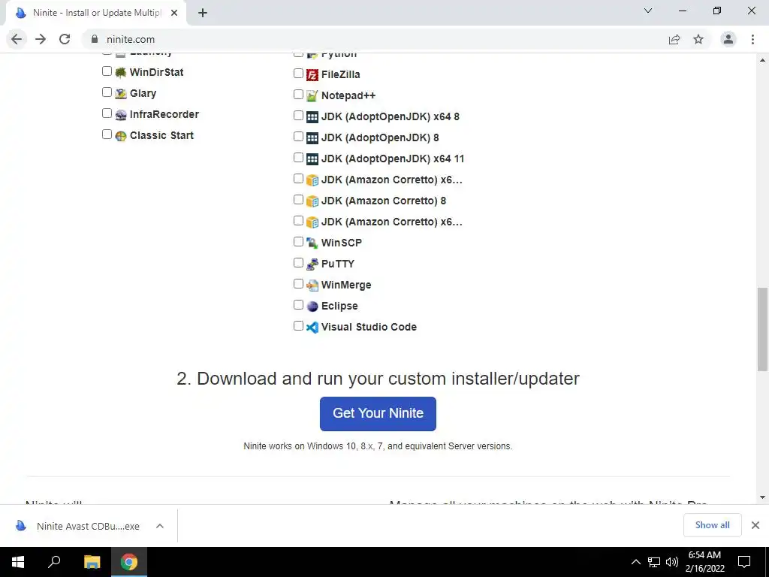769x577 pixels.
Task: Close the downloads bar
Action: [x=755, y=525]
